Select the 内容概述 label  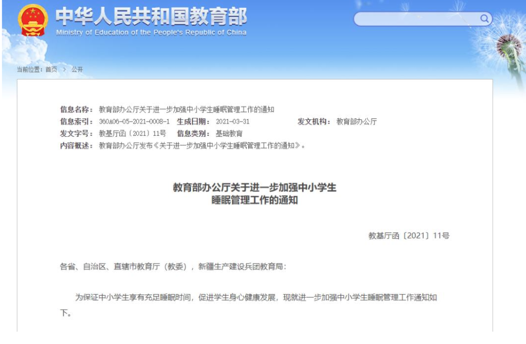[76, 146]
